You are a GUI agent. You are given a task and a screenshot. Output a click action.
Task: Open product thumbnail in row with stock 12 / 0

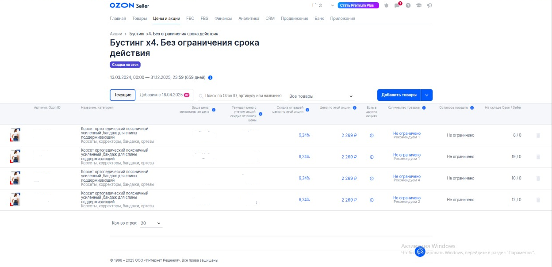(15, 199)
